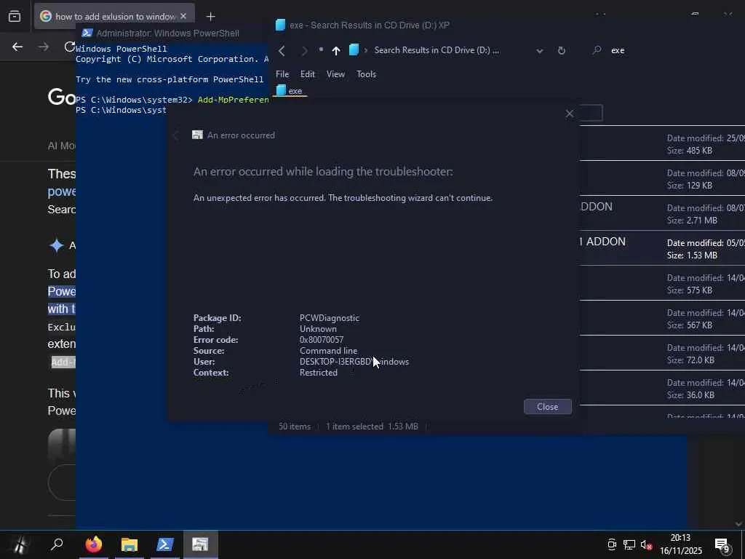Select the result row sized 485 KB
745x559 pixels.
[662, 144]
